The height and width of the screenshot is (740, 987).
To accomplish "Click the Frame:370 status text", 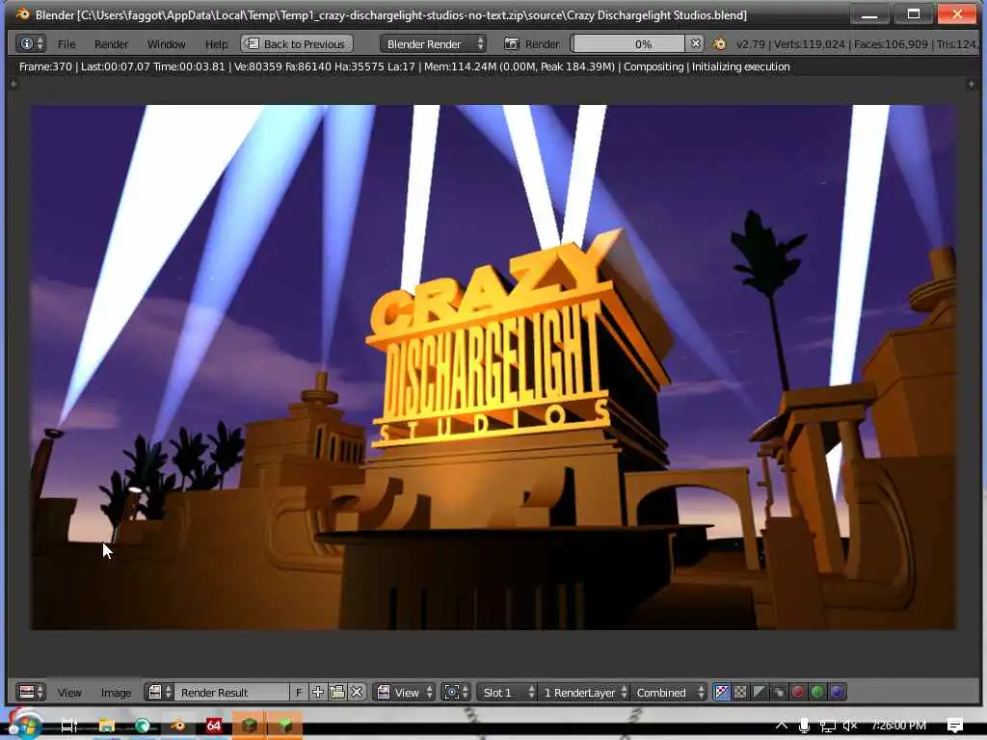I will tap(45, 66).
